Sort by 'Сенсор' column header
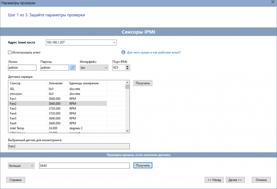 (x=28, y=83)
